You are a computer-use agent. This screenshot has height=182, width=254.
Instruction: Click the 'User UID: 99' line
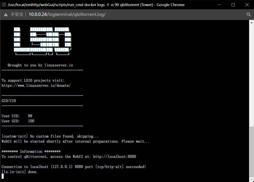click(x=17, y=116)
